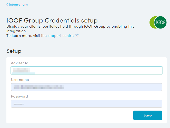Click into the Username field
Screen dimensions: 170x128
pos(86,87)
